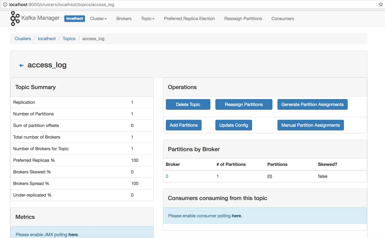
Task: Click the 'false' skewed value
Action: point(323,176)
